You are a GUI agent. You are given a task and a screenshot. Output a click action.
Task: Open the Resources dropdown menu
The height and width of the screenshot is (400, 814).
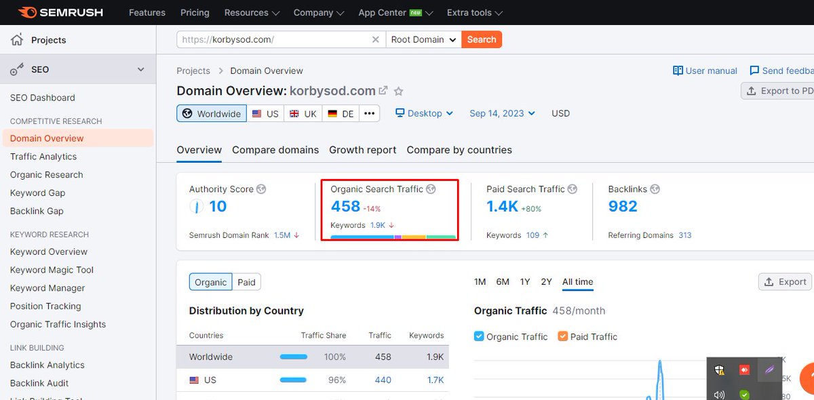[x=252, y=12]
